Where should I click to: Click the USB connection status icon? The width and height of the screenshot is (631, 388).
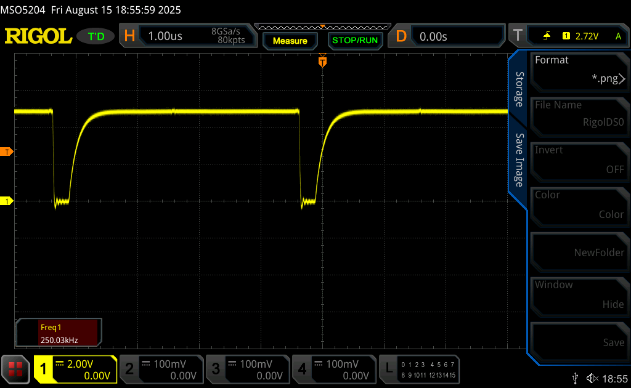pos(576,378)
